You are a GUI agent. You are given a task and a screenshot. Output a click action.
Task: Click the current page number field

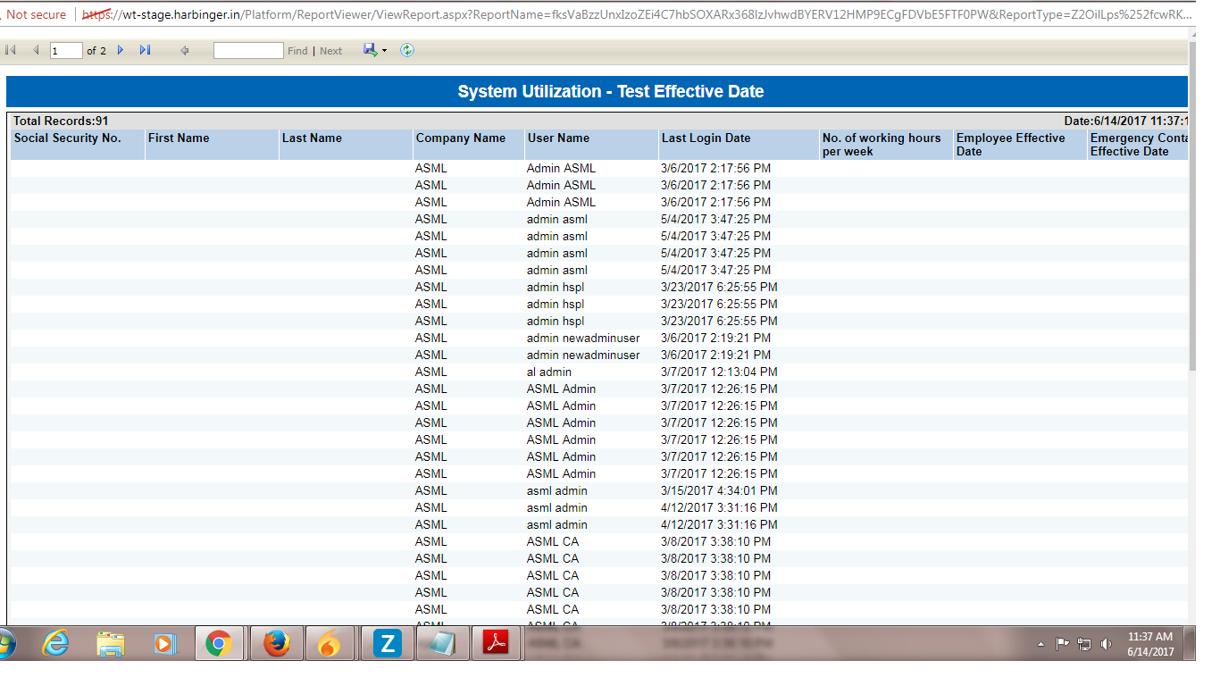click(66, 51)
